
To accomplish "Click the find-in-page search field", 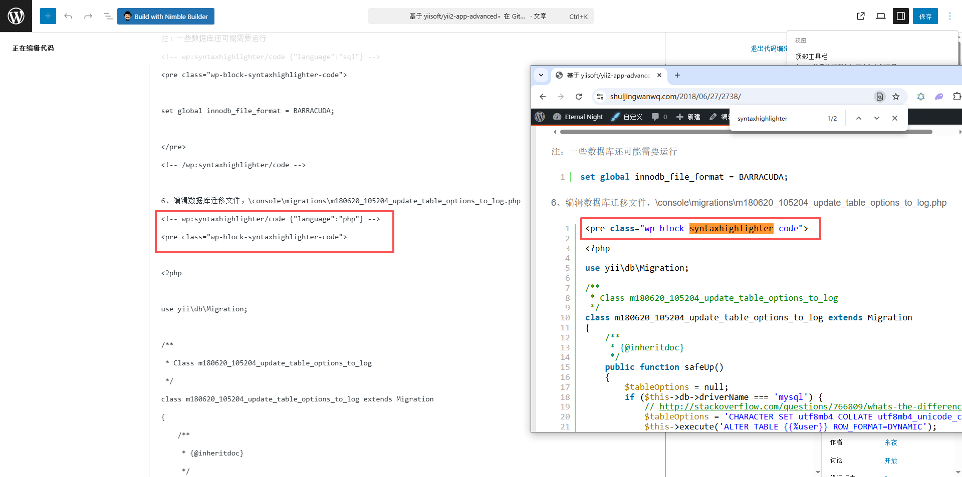I will pyautogui.click(x=779, y=119).
